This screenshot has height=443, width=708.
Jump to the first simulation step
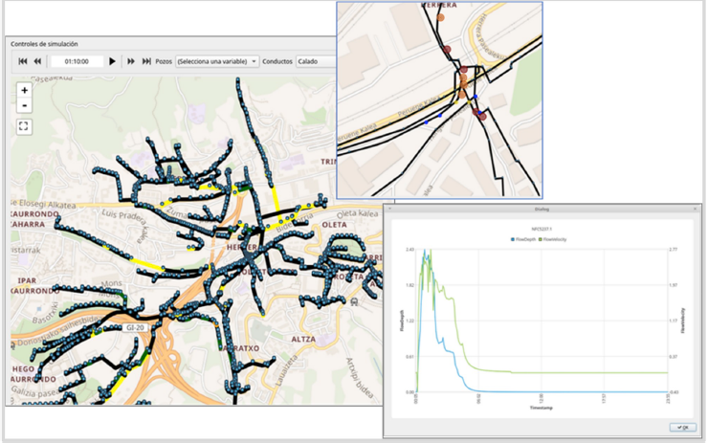22,61
